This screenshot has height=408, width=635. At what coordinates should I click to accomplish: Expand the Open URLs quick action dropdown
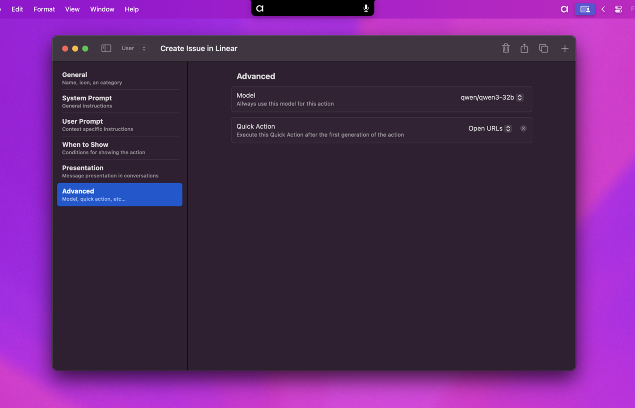coord(490,129)
